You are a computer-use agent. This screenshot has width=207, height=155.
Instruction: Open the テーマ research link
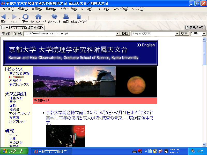pyautogui.click(x=14, y=135)
